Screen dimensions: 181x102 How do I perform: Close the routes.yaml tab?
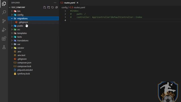coord(77,3)
